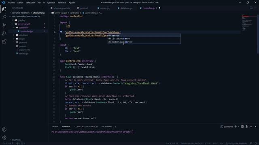Switch to the Salida panel tab
Viewport: 259px width, 145px height.
[x=55, y=126]
